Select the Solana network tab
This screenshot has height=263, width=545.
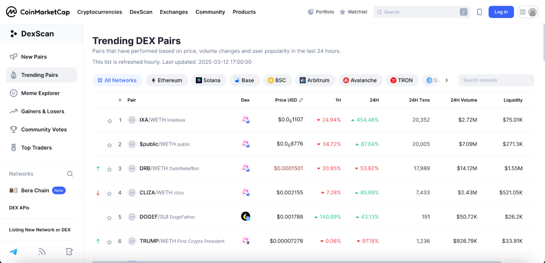tap(208, 80)
